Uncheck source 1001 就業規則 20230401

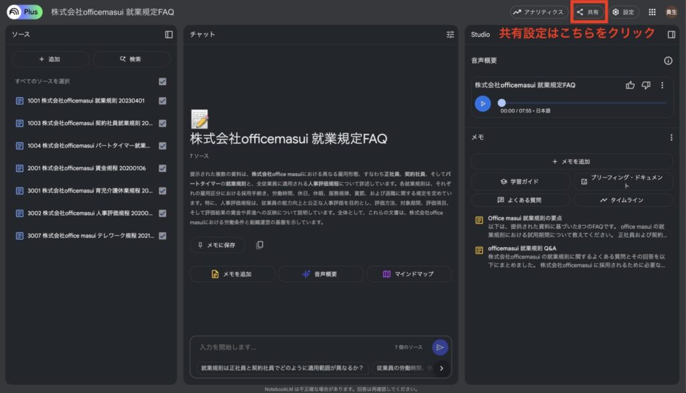click(162, 100)
